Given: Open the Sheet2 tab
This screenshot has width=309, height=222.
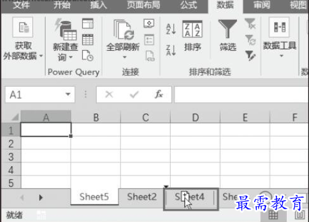Looking at the screenshot, I should click(x=142, y=197).
